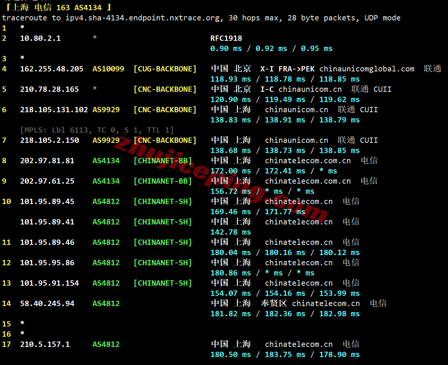Click AS4134 on hop 8

[106, 161]
